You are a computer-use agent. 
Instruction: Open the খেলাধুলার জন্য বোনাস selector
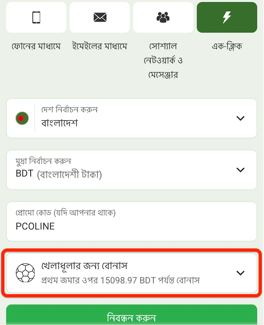[132, 273]
